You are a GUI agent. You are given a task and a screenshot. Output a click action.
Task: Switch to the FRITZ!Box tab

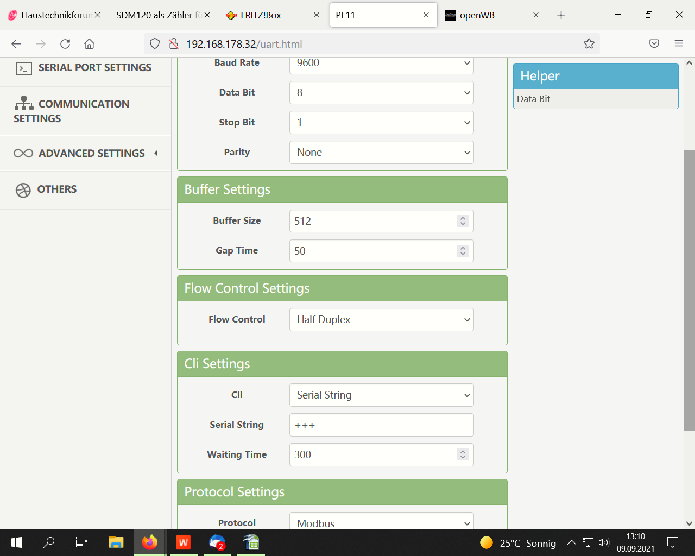[x=261, y=15]
